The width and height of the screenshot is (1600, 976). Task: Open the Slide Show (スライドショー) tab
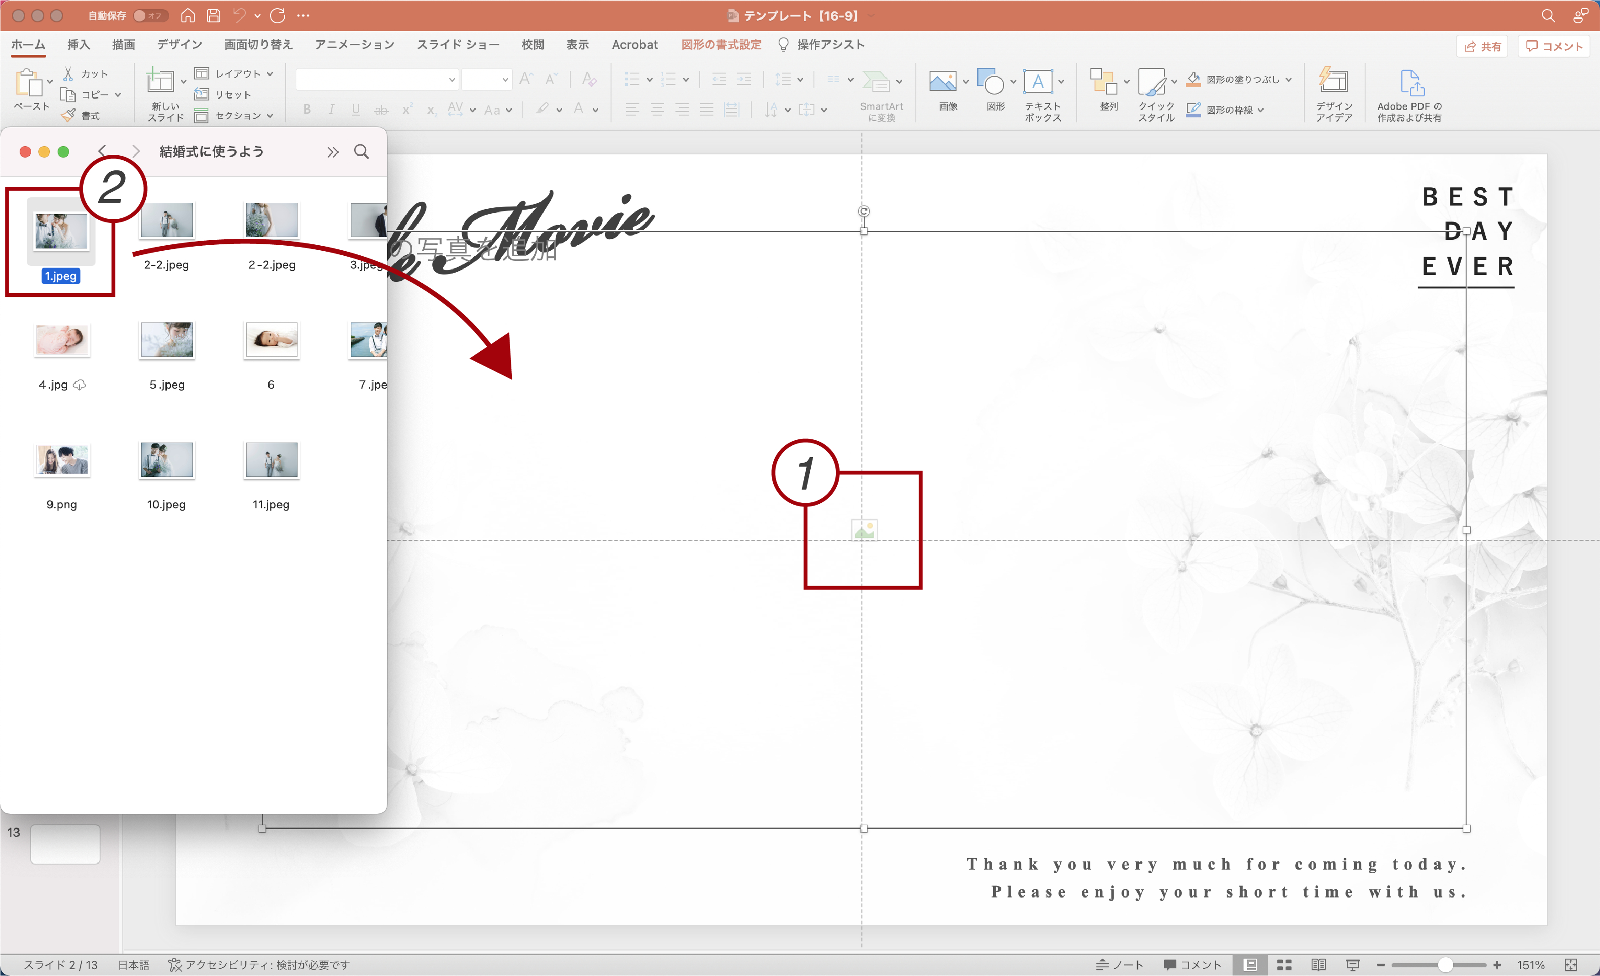click(458, 44)
